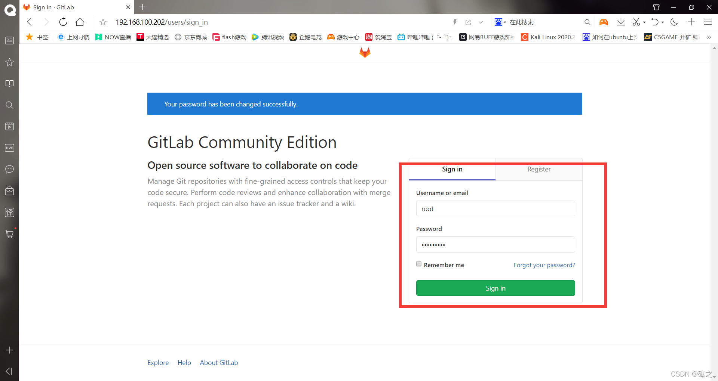
Task: Open the 天猫精选 bookmark
Action: point(153,37)
